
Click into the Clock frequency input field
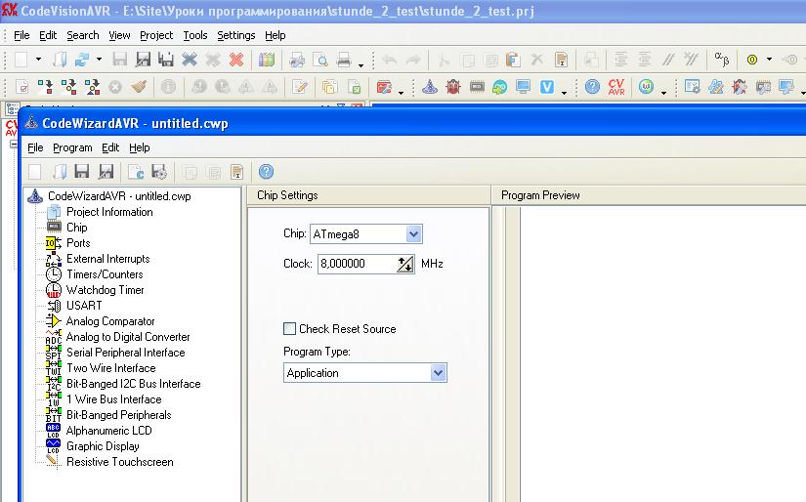point(355,265)
